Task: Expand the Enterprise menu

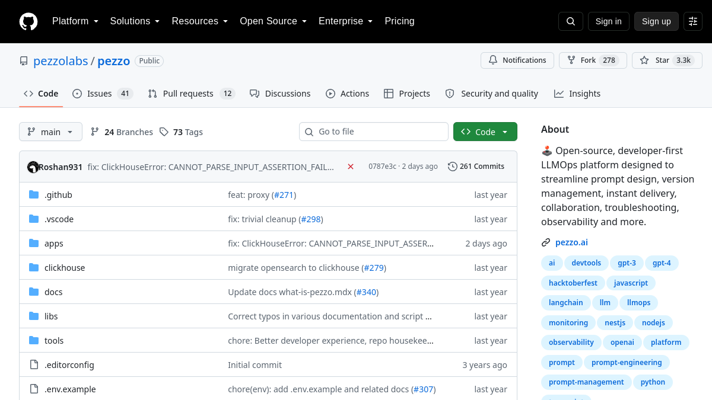Action: [346, 21]
